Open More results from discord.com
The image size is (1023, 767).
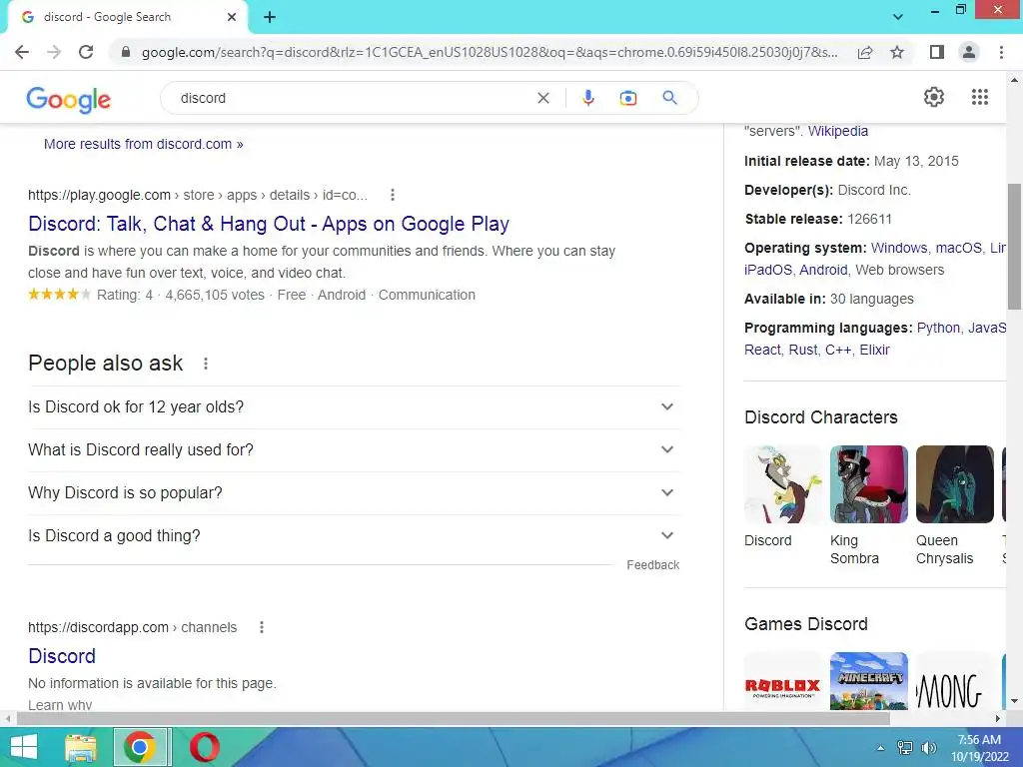[144, 144]
